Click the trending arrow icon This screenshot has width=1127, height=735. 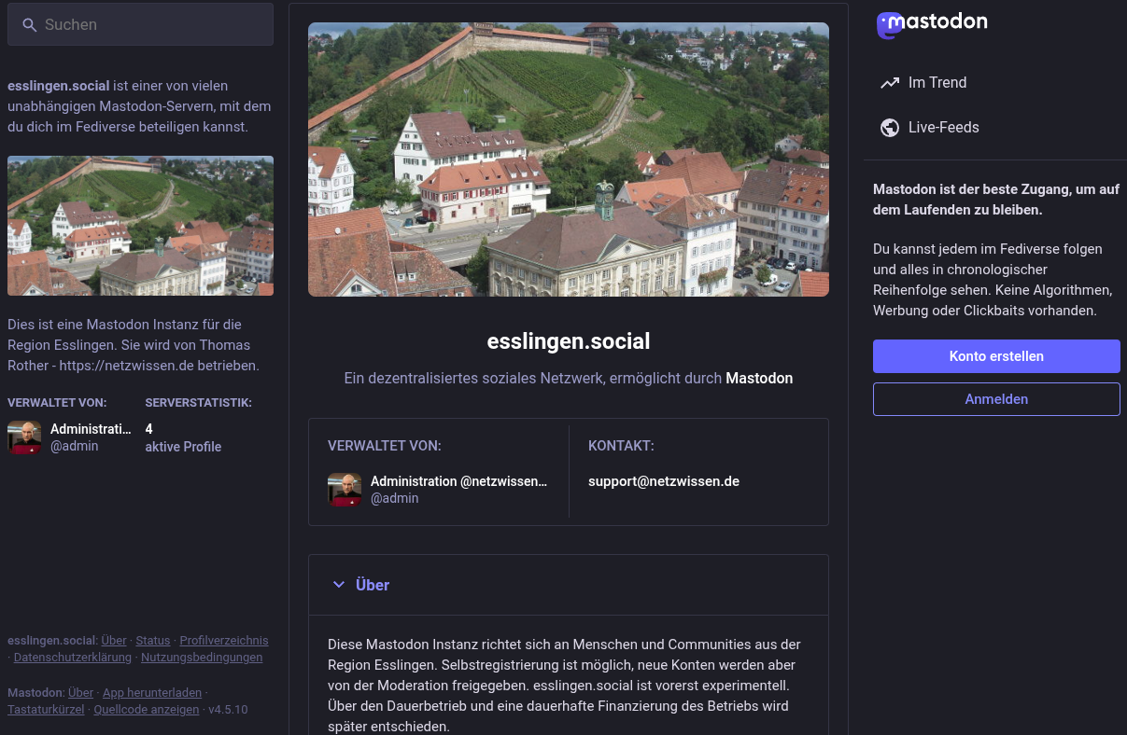click(889, 83)
